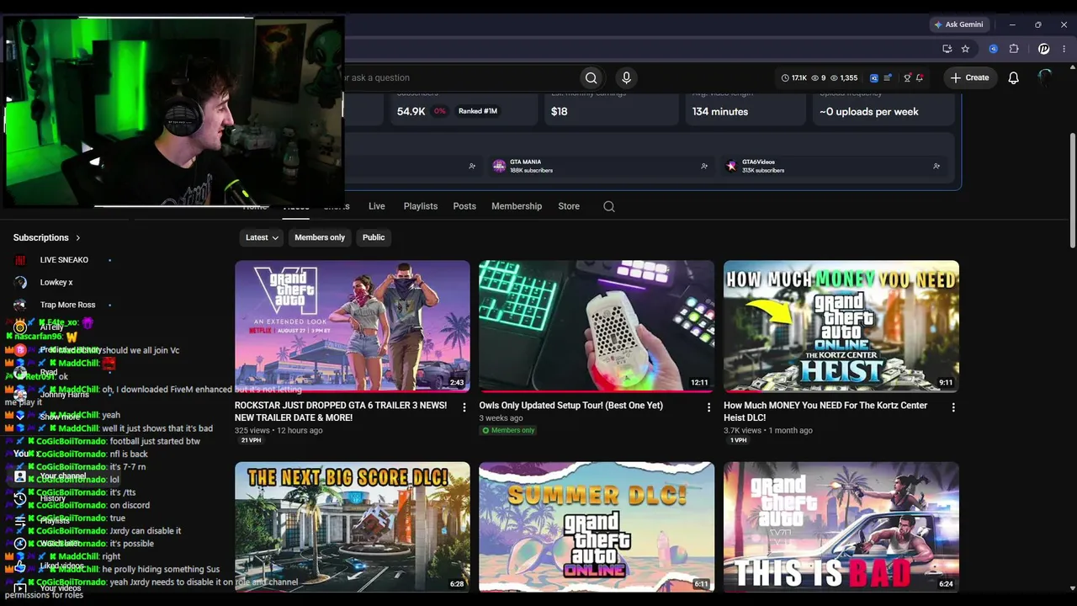
Task: Click the Next Big Score DLC thumbnail
Action: point(353,527)
